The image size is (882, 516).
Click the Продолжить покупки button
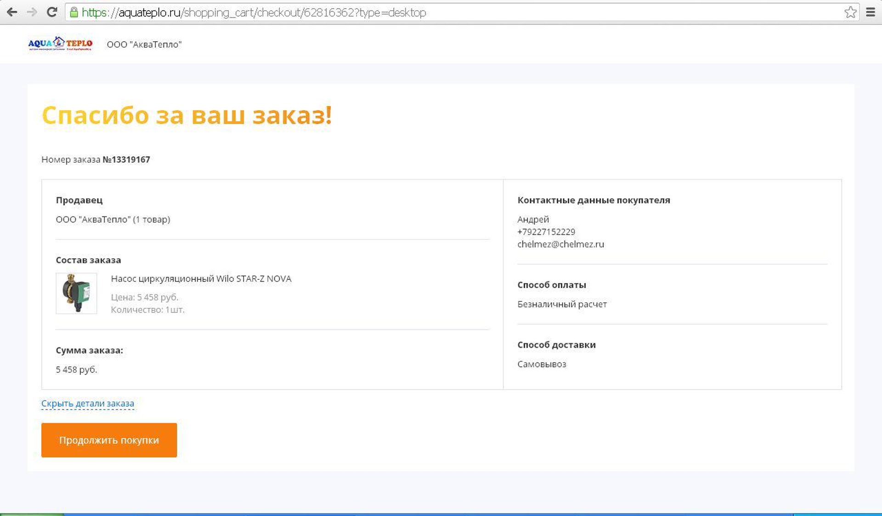[x=109, y=440]
